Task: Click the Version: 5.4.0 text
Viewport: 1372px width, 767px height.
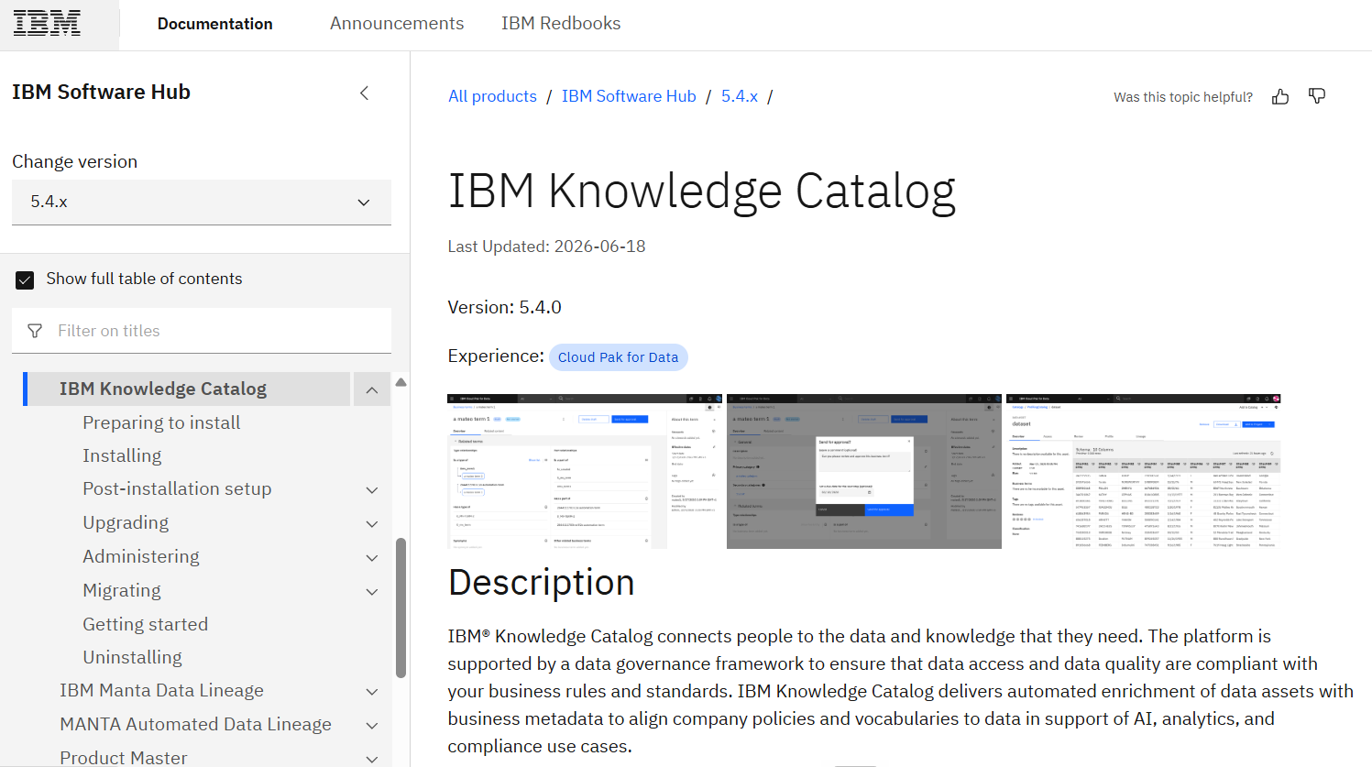Action: tap(504, 308)
